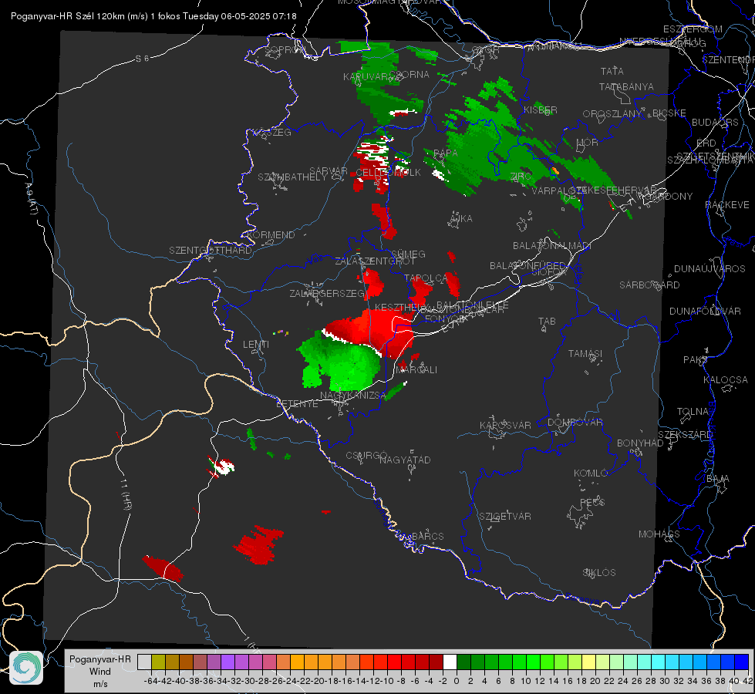Select the SZIGETVAR label
Viewport: 755px width, 694px height.
[x=505, y=517]
